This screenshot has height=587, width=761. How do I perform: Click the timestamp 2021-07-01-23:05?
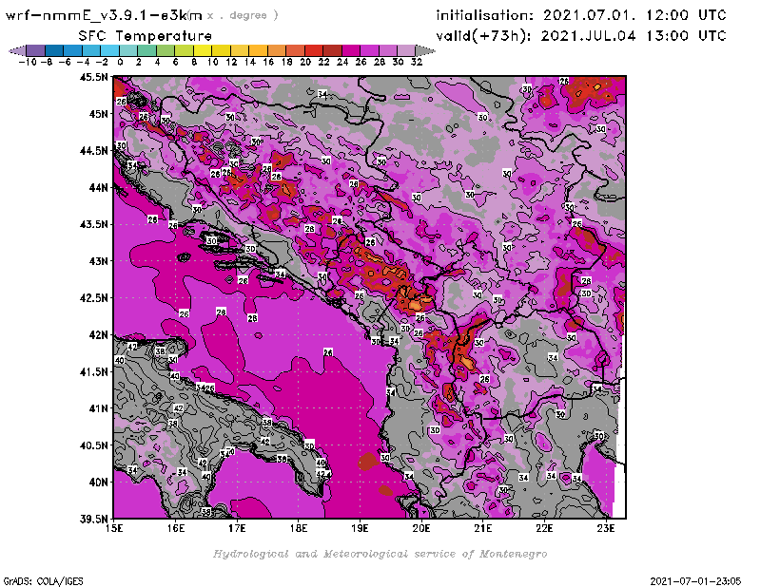[695, 581]
